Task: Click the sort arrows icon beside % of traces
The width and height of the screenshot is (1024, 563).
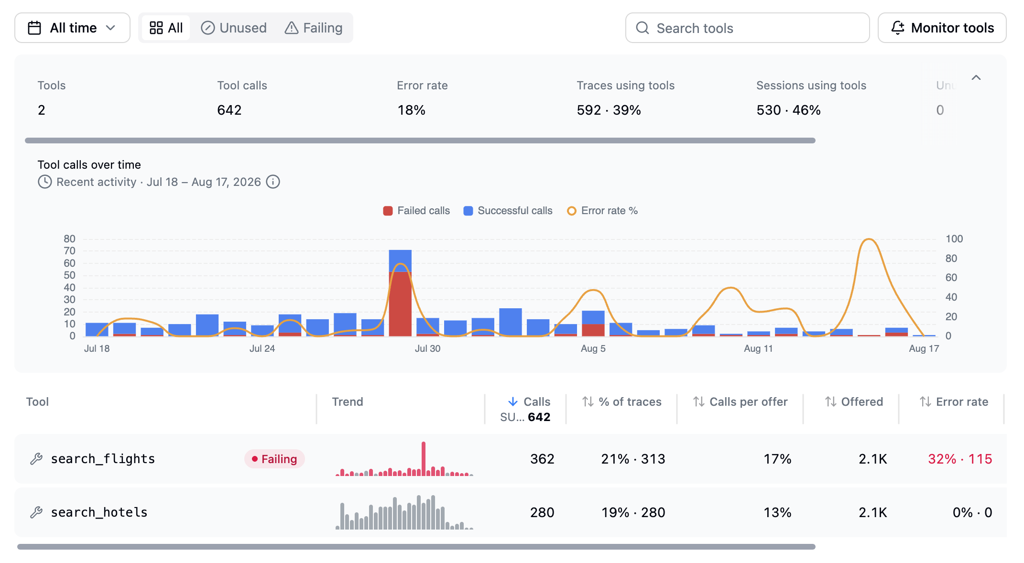Action: click(x=588, y=402)
